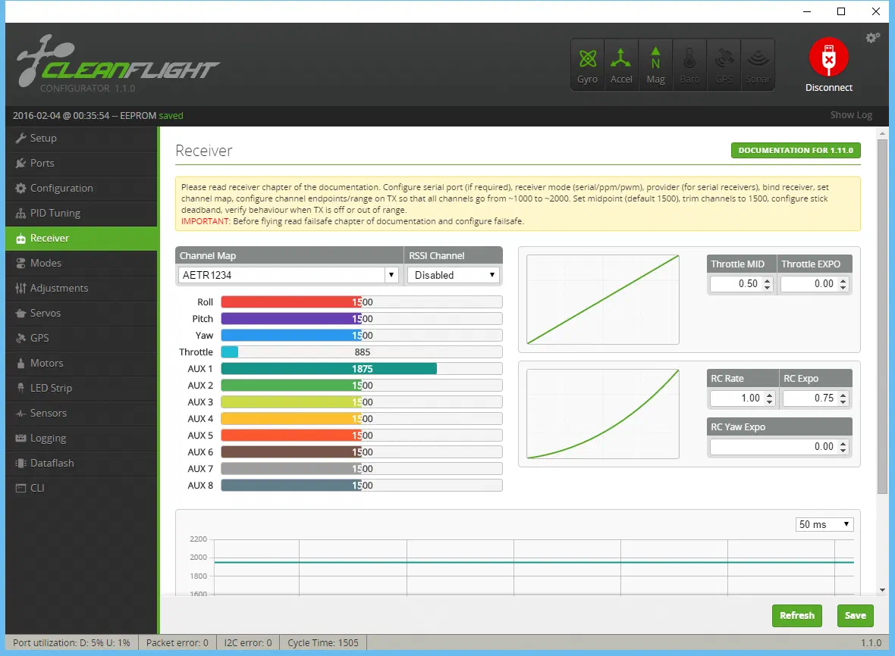The width and height of the screenshot is (895, 656).
Task: Save the receiver settings
Action: [x=855, y=616]
